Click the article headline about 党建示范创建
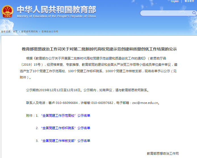This screenshot has height=158, width=197. pos(99,49)
